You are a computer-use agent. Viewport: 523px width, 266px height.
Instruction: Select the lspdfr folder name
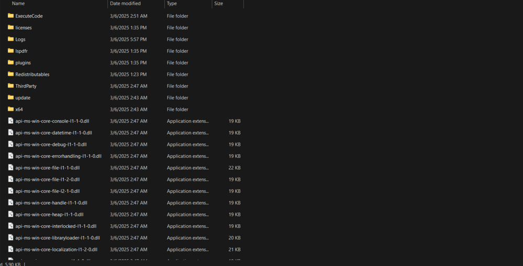pyautogui.click(x=21, y=51)
